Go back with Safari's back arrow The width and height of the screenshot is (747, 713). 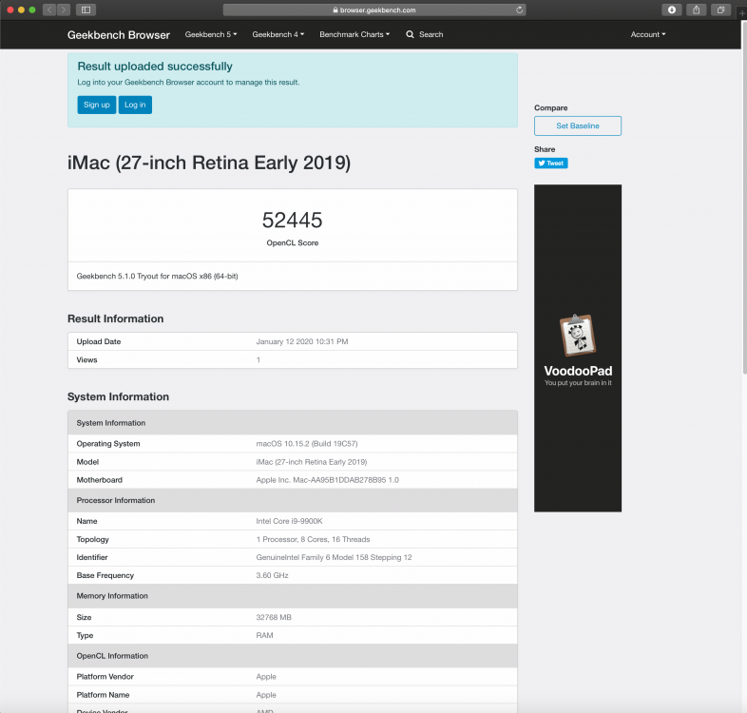click(49, 10)
